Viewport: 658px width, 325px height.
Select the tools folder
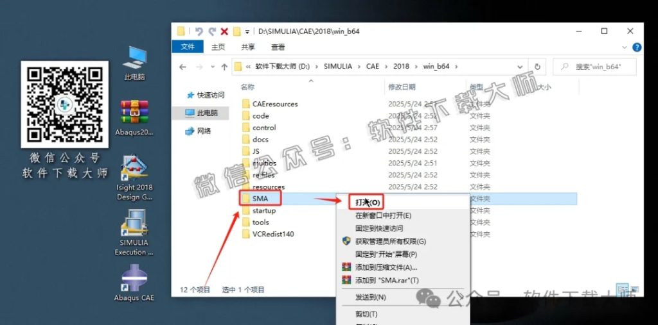click(256, 222)
